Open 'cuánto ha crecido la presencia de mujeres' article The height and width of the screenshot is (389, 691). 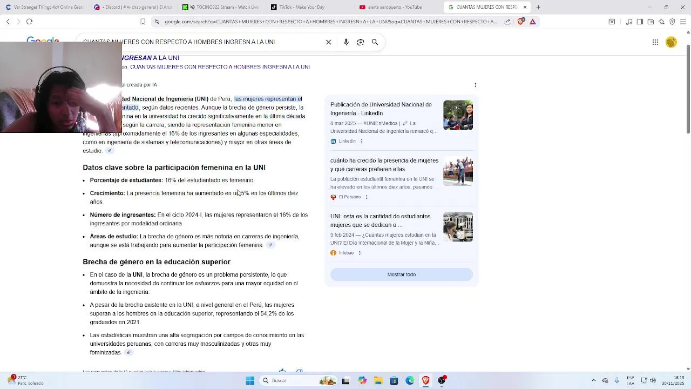tap(384, 165)
